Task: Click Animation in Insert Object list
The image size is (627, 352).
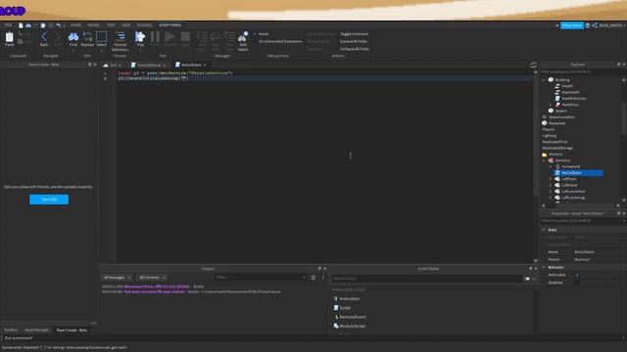Action: [349, 299]
